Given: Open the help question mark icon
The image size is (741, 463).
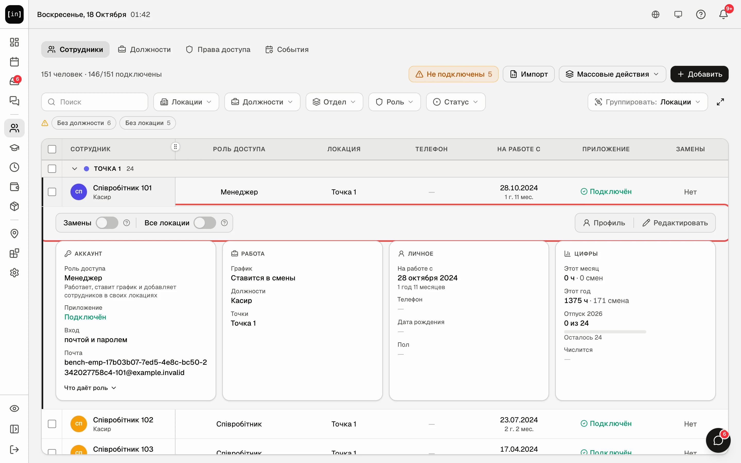Looking at the screenshot, I should 701,14.
